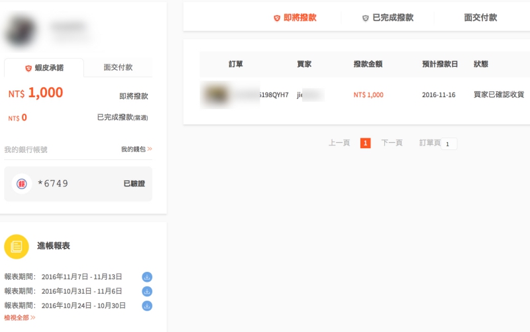Click the NT$ 0 completed amount
The image size is (530, 332).
[18, 118]
